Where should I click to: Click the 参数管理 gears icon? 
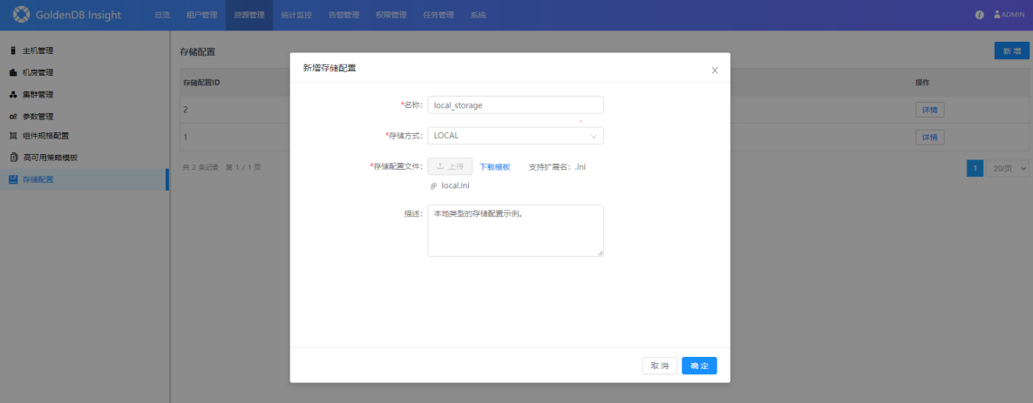(13, 117)
